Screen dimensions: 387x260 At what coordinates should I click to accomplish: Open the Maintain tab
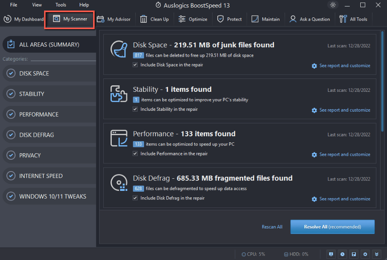coord(266,19)
